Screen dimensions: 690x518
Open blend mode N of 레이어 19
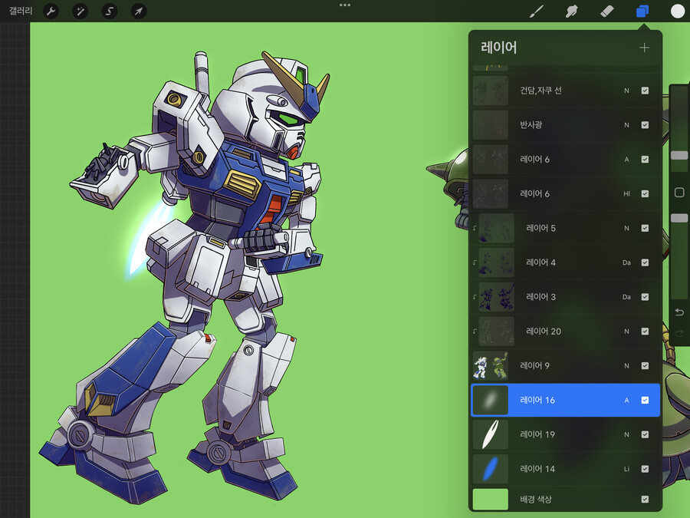tap(626, 434)
